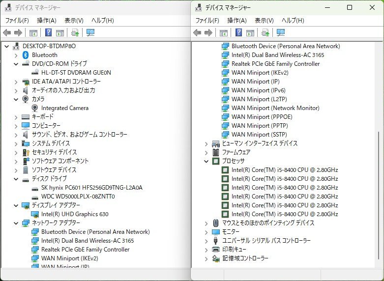Click the forward arrow in left window toolbar
The image size is (384, 281).
coord(18,32)
